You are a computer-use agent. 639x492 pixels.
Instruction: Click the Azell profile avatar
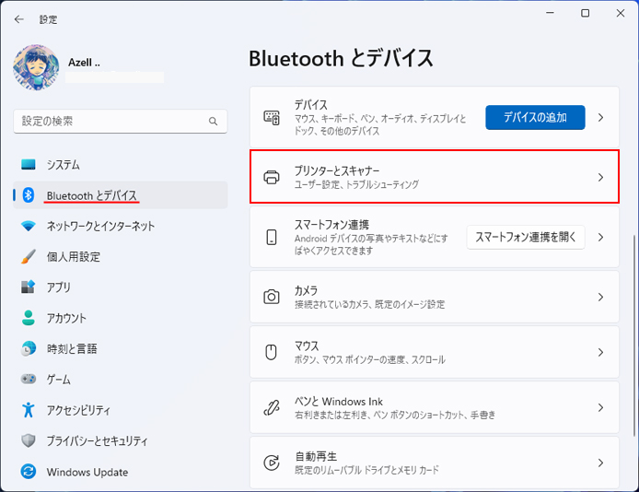click(36, 67)
